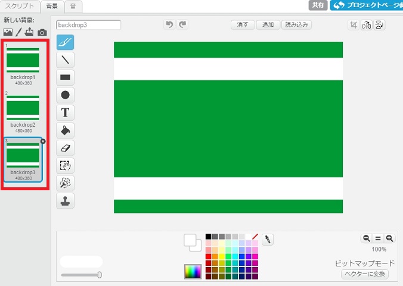Click the Crop icon
This screenshot has height=286, width=403.
coord(354,25)
